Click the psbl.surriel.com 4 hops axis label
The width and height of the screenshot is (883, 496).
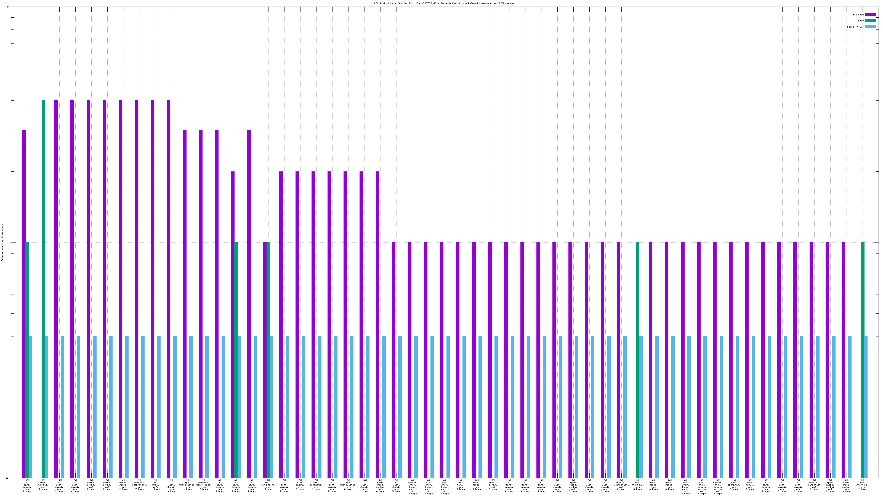[x=43, y=485]
